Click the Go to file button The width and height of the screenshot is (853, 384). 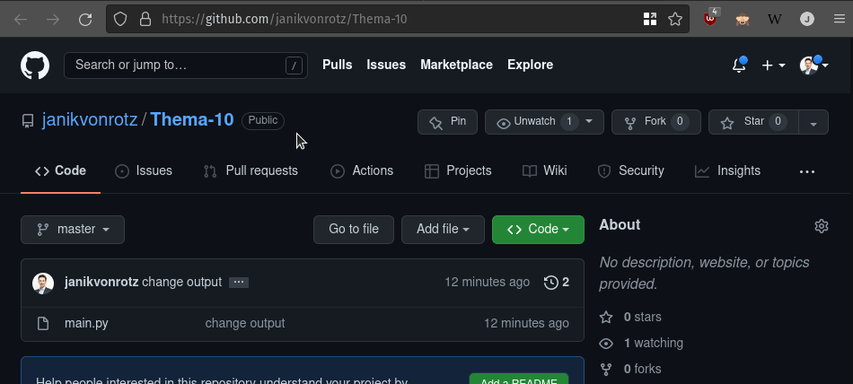(354, 230)
